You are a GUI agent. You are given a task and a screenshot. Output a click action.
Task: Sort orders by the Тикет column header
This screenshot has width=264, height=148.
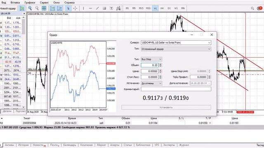pyautogui.click(x=27, y=118)
